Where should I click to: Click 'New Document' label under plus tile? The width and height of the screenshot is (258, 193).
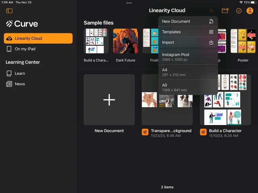(109, 131)
